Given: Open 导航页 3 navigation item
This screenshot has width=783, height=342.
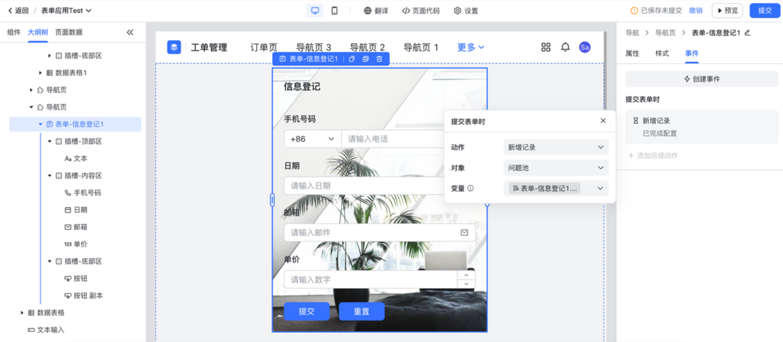Looking at the screenshot, I should coord(313,47).
